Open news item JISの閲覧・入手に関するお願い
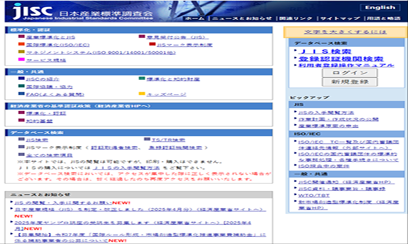Image resolution: width=408 pixels, height=244 pixels. click(63, 203)
